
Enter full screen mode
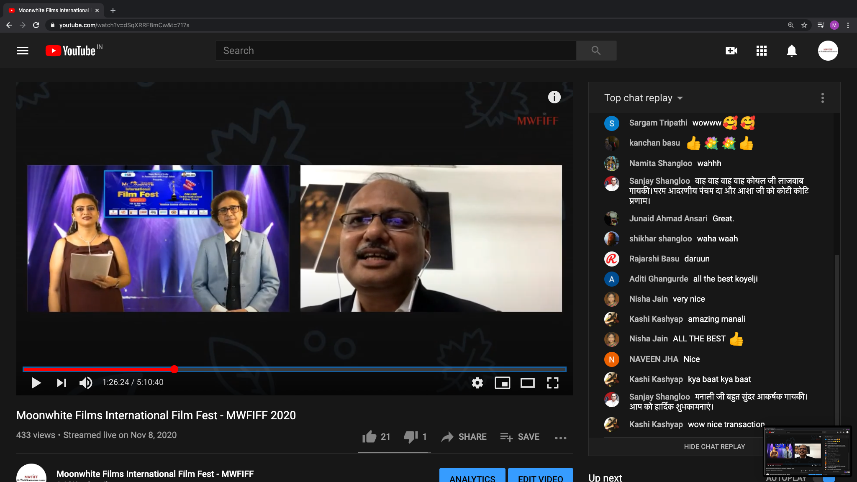pyautogui.click(x=552, y=382)
